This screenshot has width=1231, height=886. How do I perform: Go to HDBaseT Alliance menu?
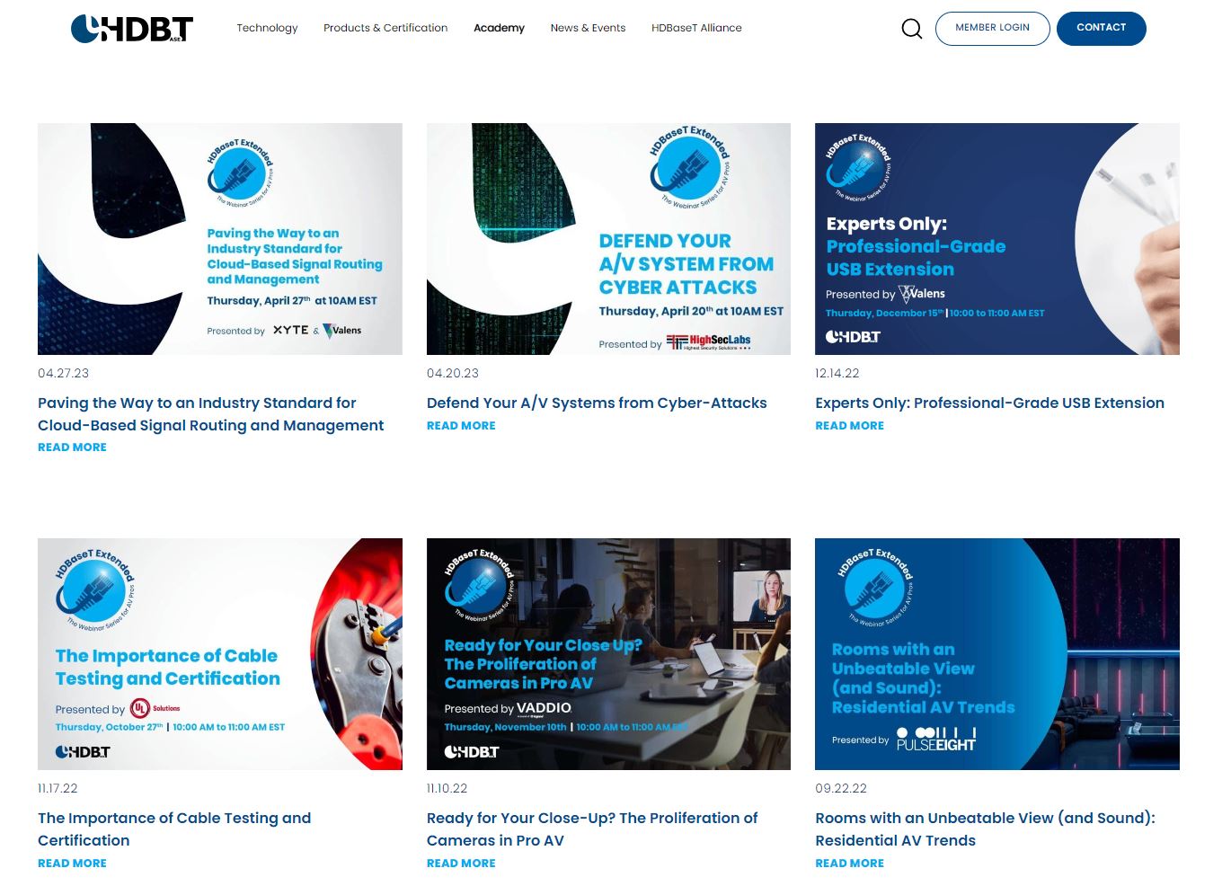(x=696, y=28)
